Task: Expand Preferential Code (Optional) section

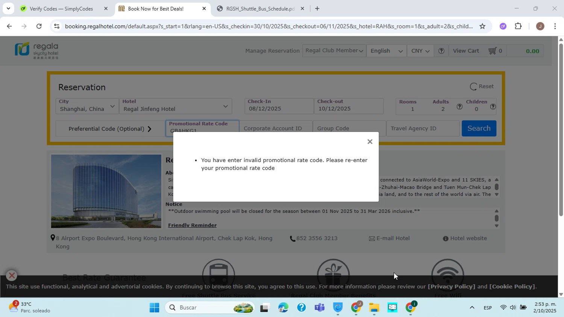Action: coord(110,129)
